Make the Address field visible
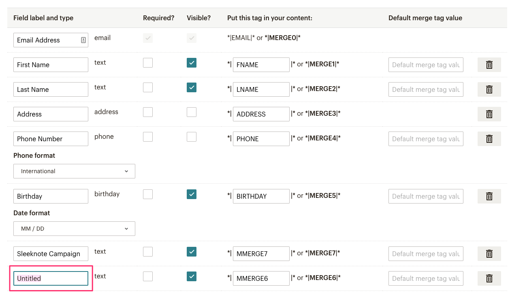The width and height of the screenshot is (510, 297). pos(192,112)
